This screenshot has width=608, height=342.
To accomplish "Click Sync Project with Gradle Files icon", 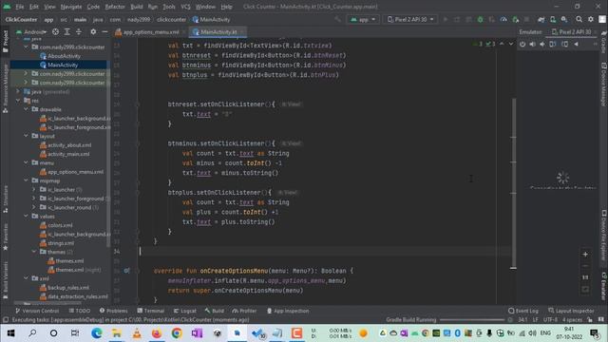I will click(x=541, y=19).
